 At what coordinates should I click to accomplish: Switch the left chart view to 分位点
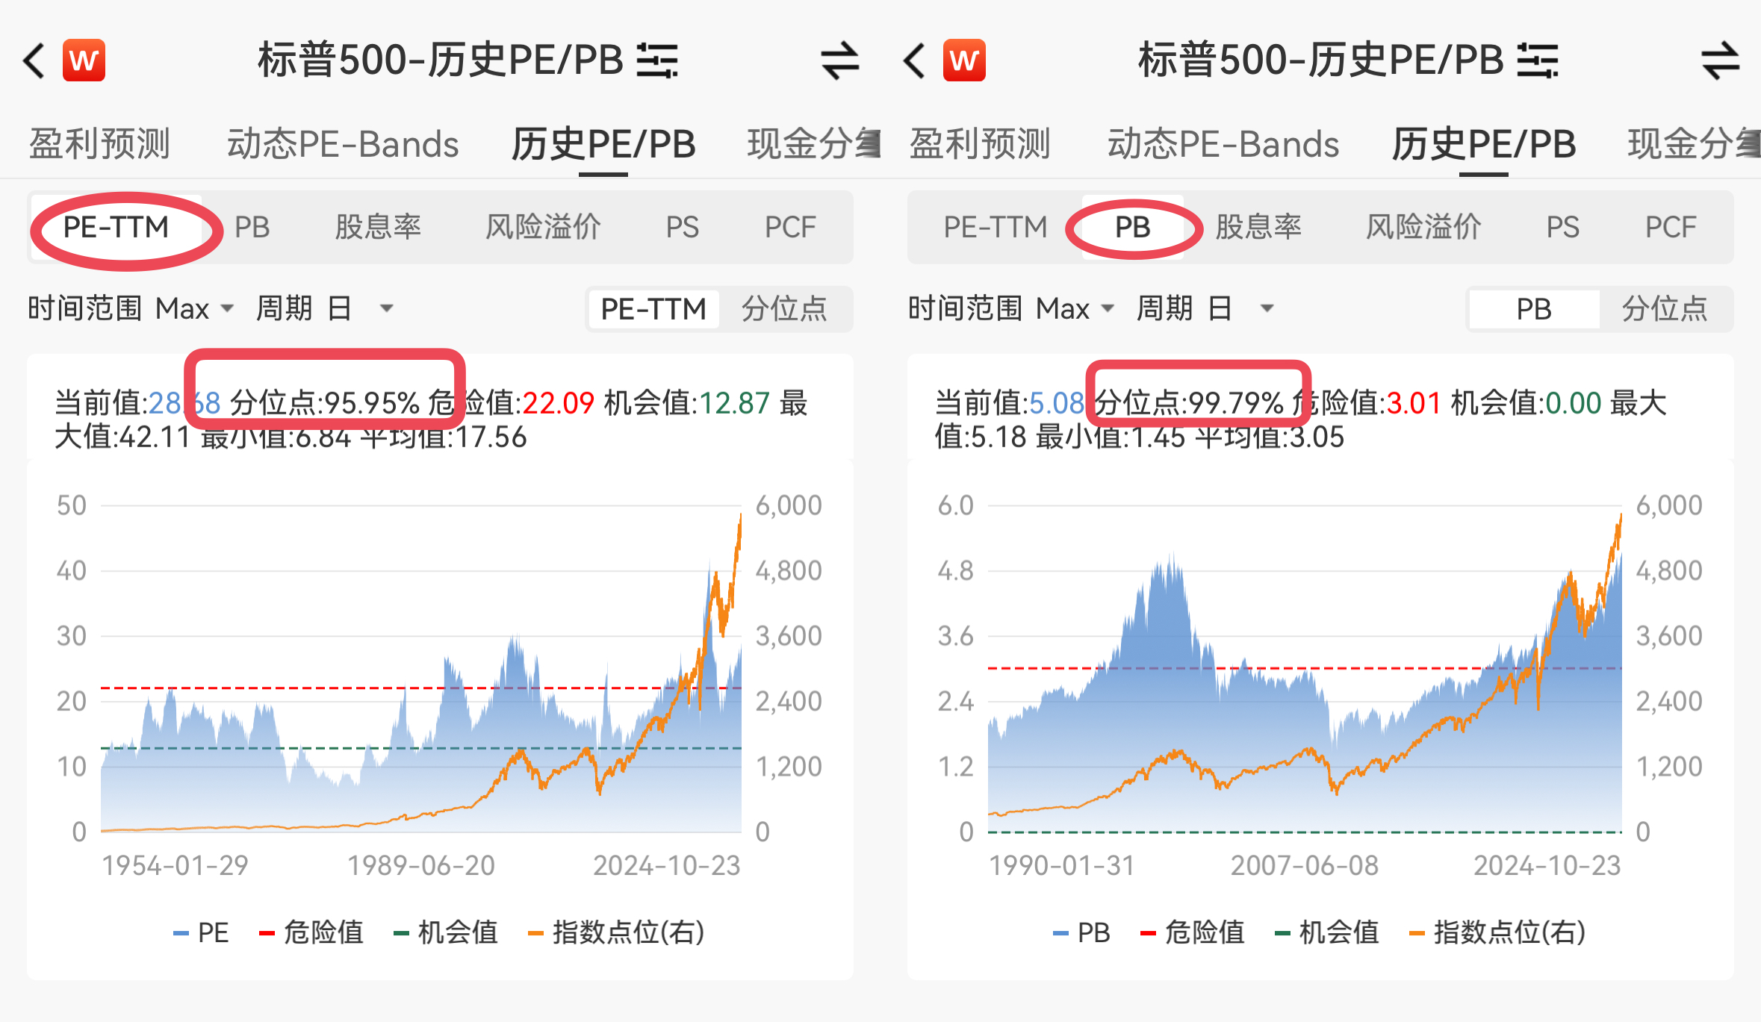(x=784, y=308)
